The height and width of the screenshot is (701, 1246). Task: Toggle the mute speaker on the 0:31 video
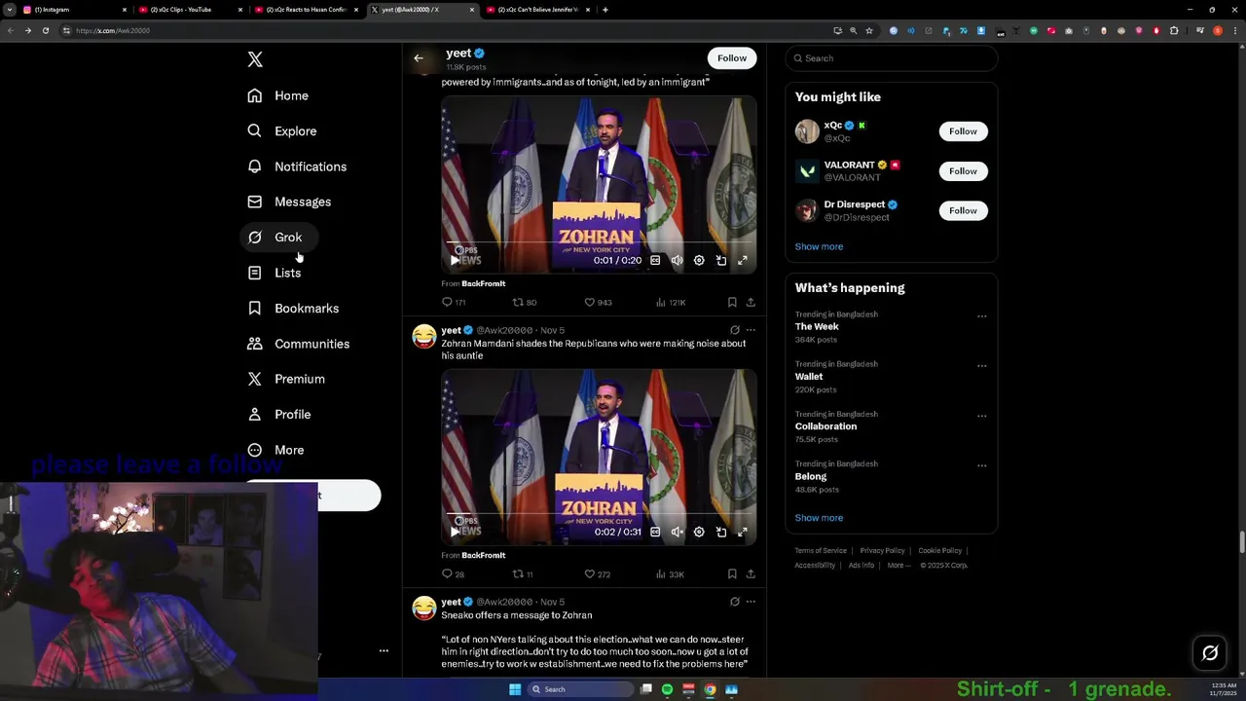pos(677,532)
